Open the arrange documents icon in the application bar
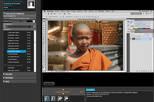This screenshot has width=154, height=102. coord(65,14)
